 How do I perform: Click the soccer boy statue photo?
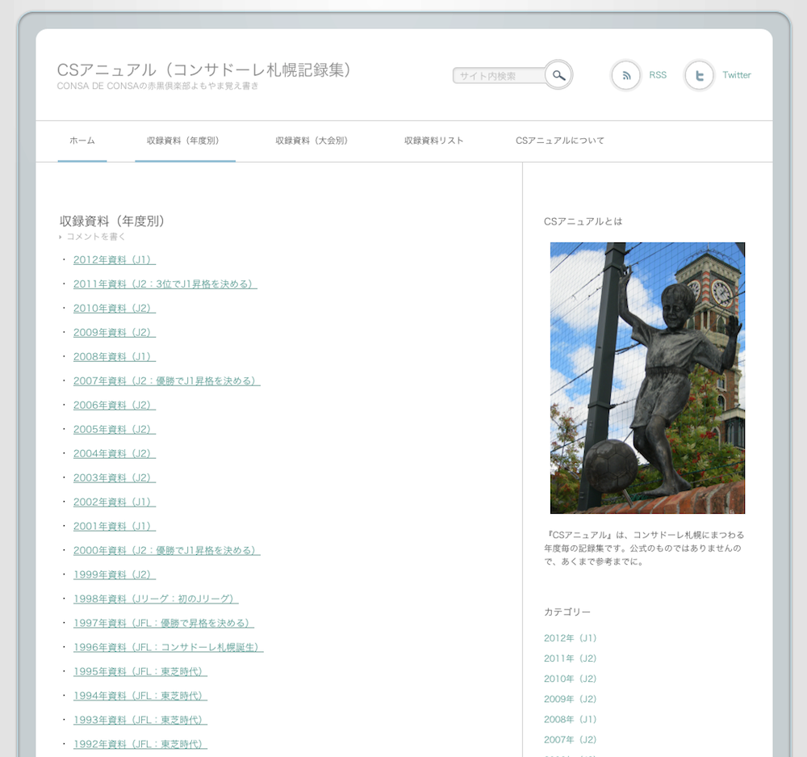tap(647, 377)
